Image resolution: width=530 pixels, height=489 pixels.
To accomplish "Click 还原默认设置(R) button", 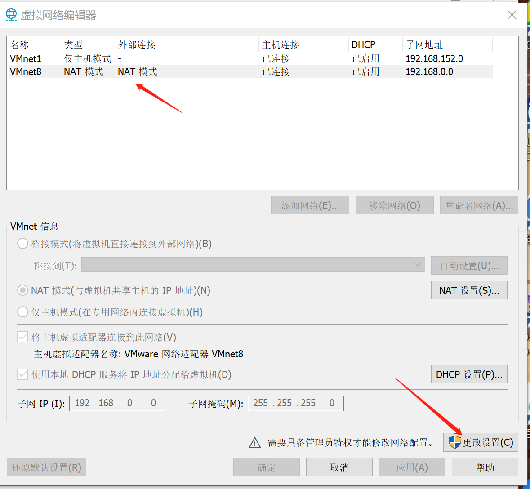I will tap(47, 467).
